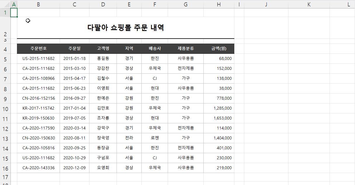Select the amount cell 68,000

[x=218, y=58]
